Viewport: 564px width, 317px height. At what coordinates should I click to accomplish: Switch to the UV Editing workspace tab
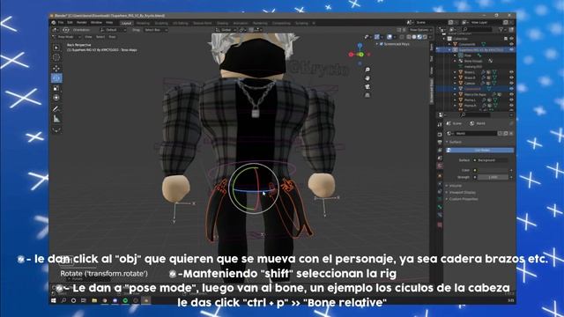click(180, 23)
